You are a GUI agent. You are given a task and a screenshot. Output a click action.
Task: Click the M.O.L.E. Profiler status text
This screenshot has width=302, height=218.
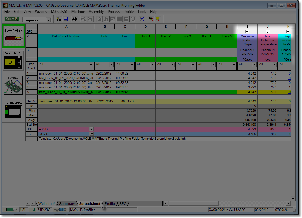pyautogui.click(x=82, y=210)
